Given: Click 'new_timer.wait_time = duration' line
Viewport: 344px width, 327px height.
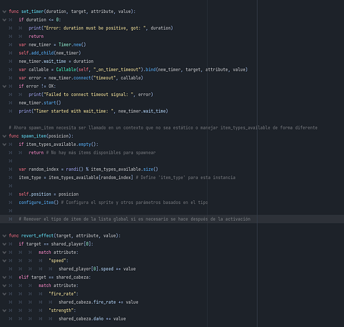Looking at the screenshot, I should pyautogui.click(x=56, y=61).
